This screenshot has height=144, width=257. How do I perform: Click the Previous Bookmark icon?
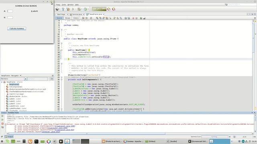click(x=114, y=18)
